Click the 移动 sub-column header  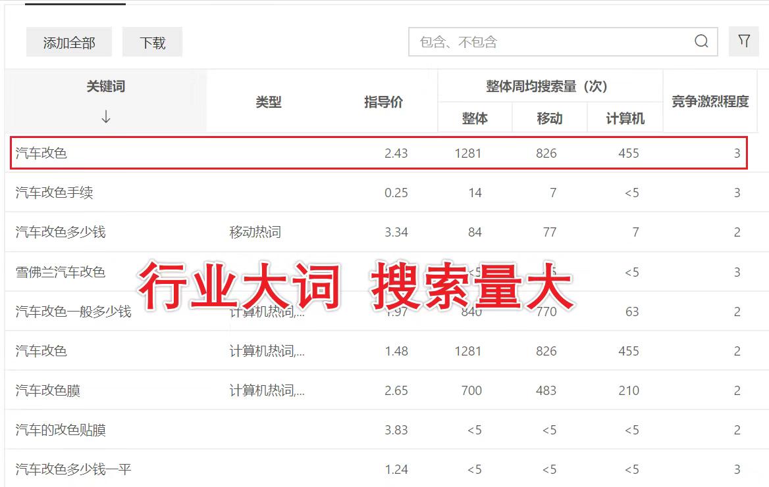549,118
